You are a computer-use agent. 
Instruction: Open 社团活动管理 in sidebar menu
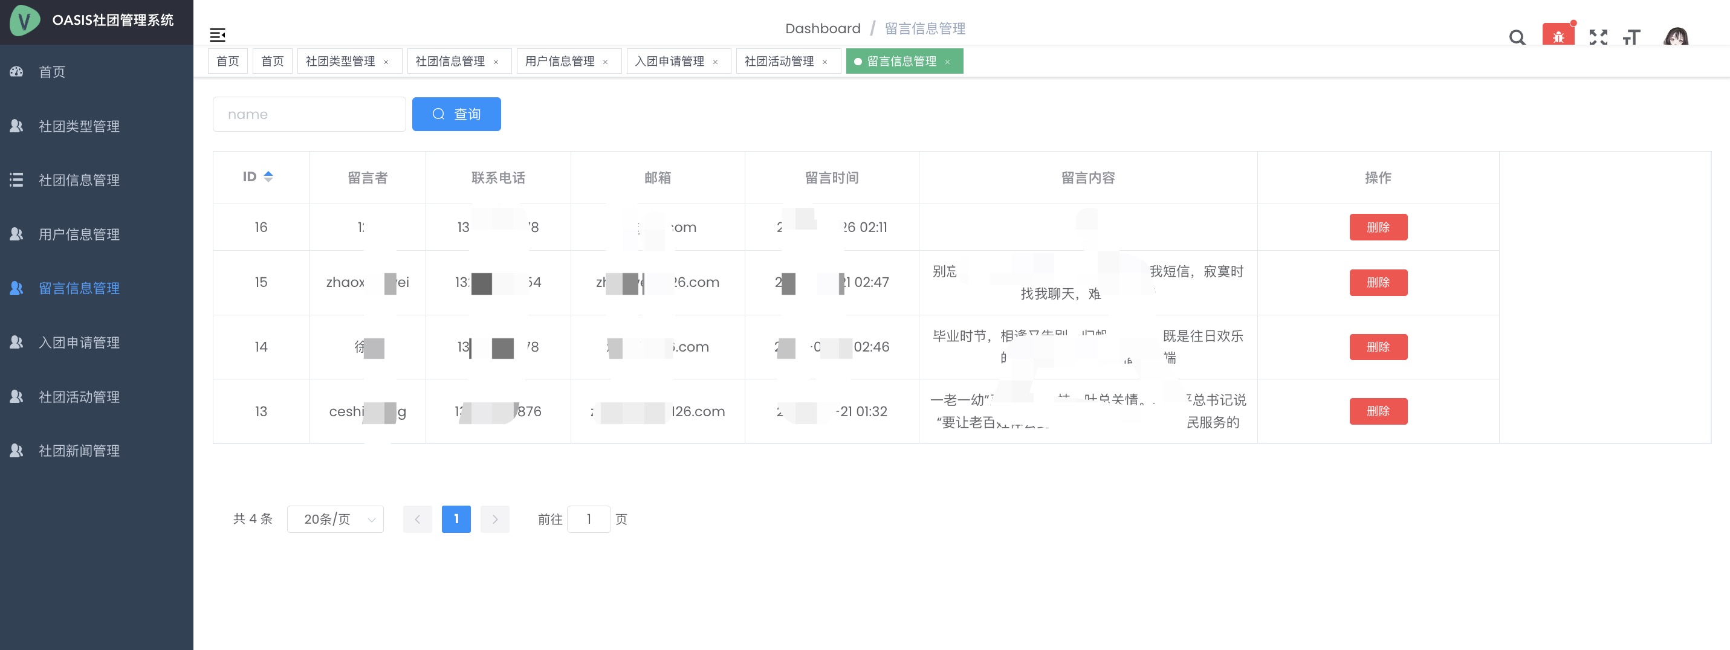[x=97, y=396]
